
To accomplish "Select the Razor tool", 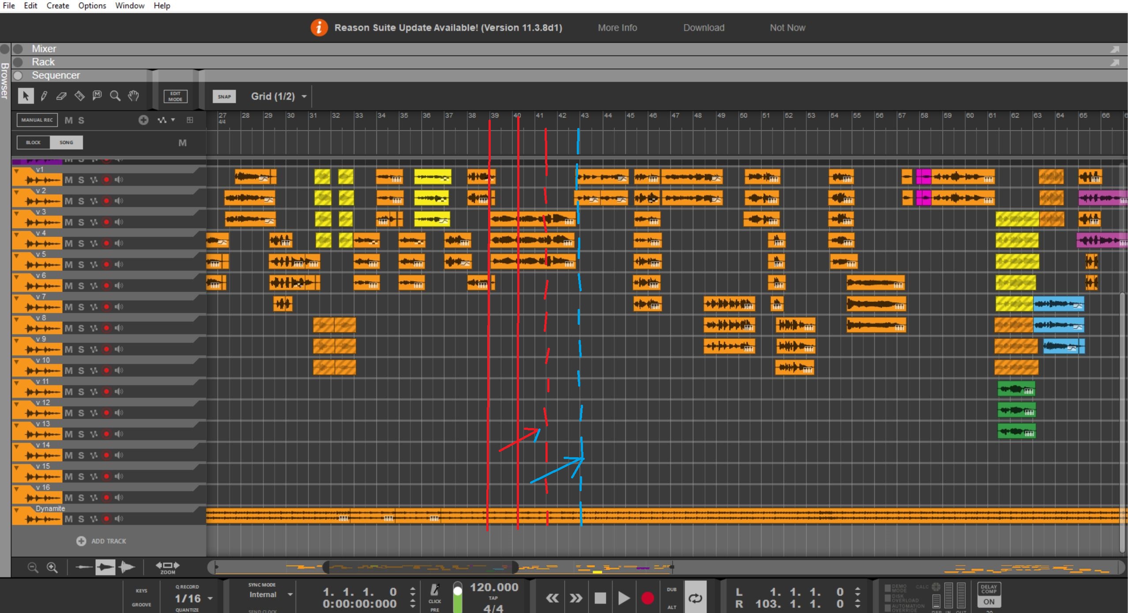I will click(79, 96).
